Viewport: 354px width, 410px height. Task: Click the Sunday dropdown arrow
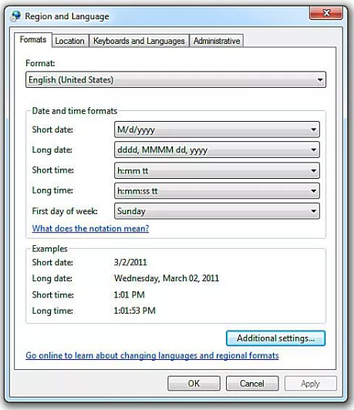313,211
